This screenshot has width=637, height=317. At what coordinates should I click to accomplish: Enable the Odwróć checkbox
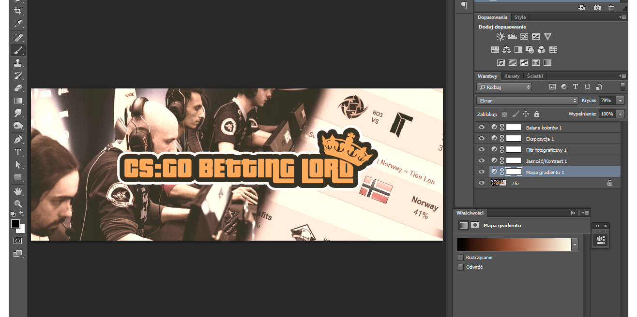pyautogui.click(x=460, y=267)
